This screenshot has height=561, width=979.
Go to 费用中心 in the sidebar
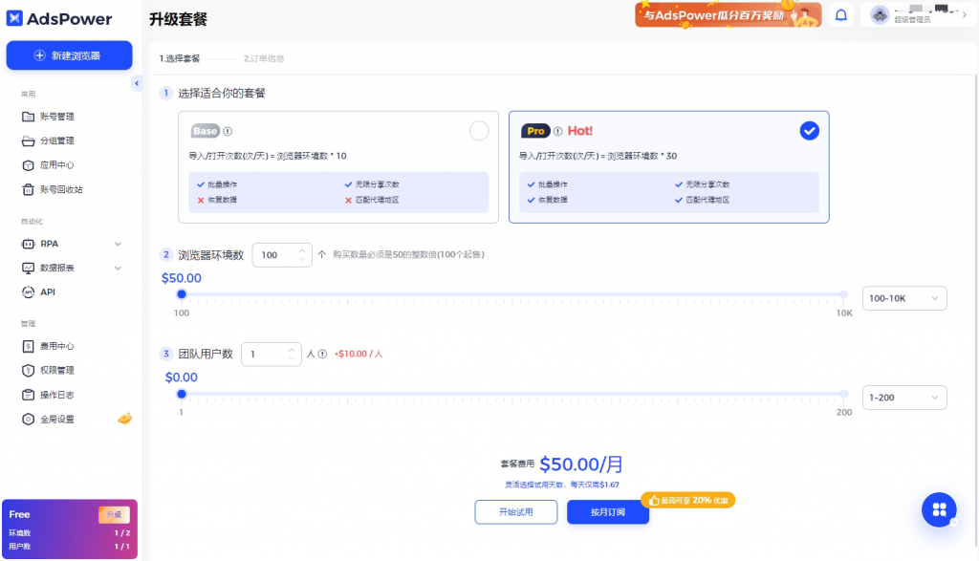point(56,346)
